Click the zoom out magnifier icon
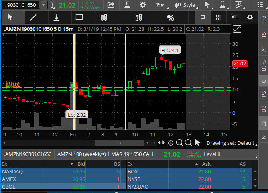Viewport: 268px width, 193px height. pos(188,142)
